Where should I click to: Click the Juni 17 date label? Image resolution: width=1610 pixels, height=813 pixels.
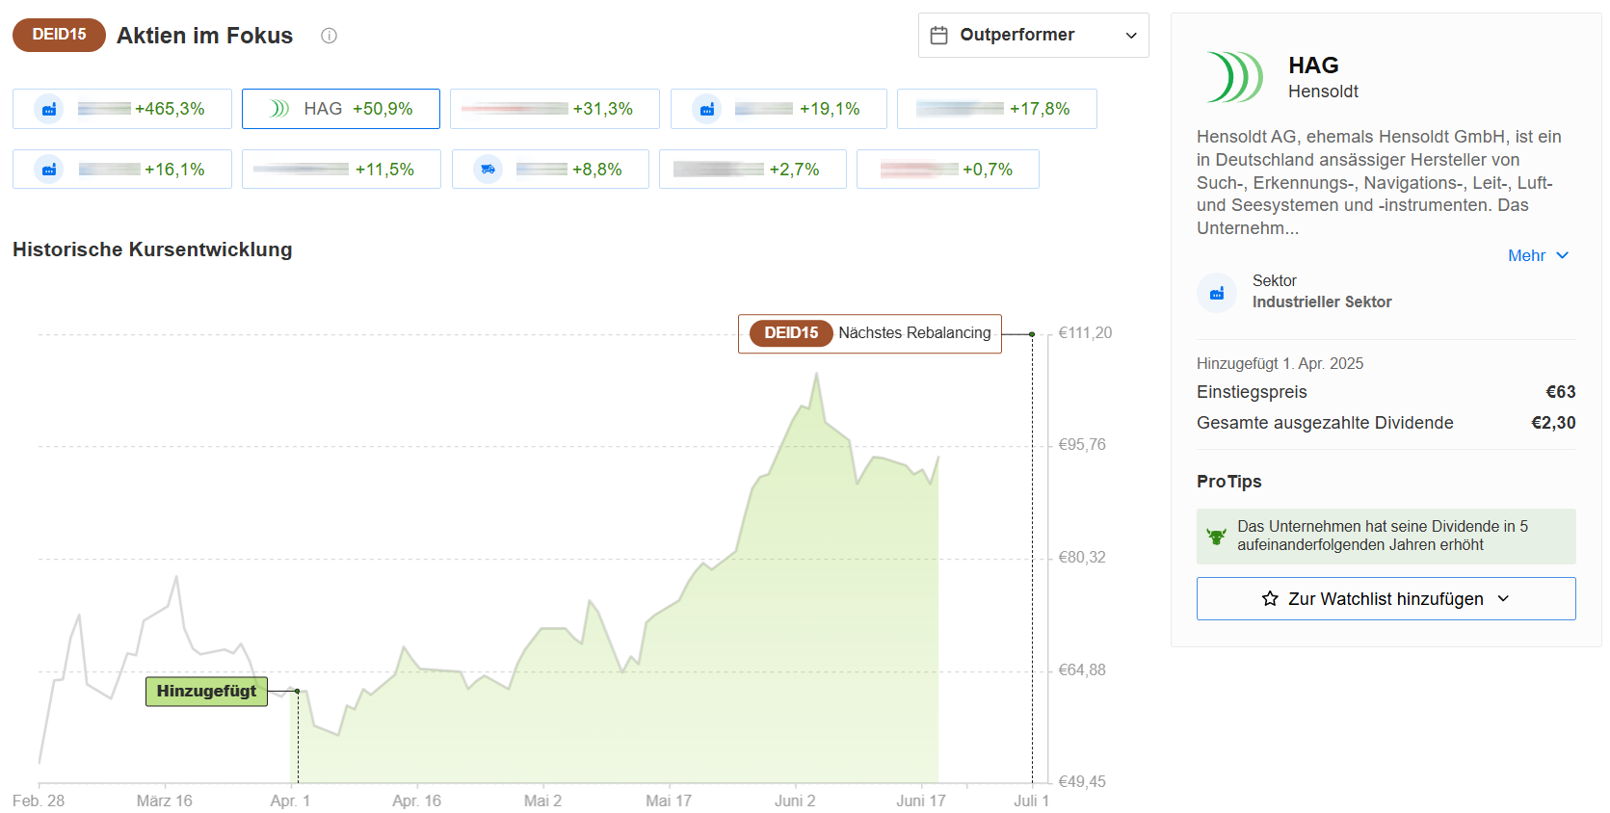(921, 801)
